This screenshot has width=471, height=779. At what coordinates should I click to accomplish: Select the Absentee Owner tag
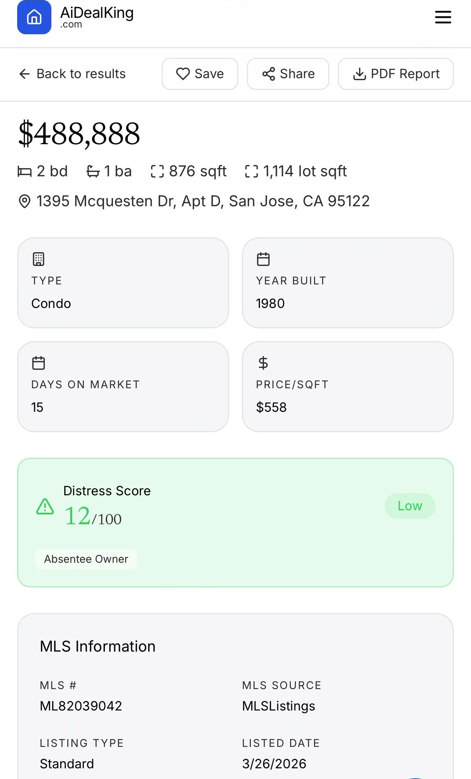(x=86, y=559)
